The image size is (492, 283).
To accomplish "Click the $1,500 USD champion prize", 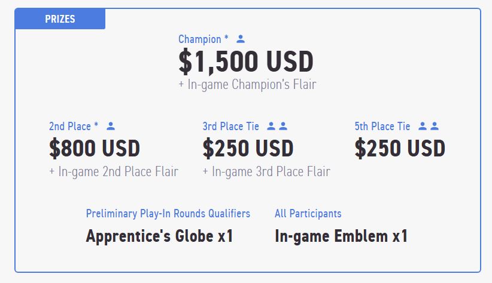I will click(246, 61).
